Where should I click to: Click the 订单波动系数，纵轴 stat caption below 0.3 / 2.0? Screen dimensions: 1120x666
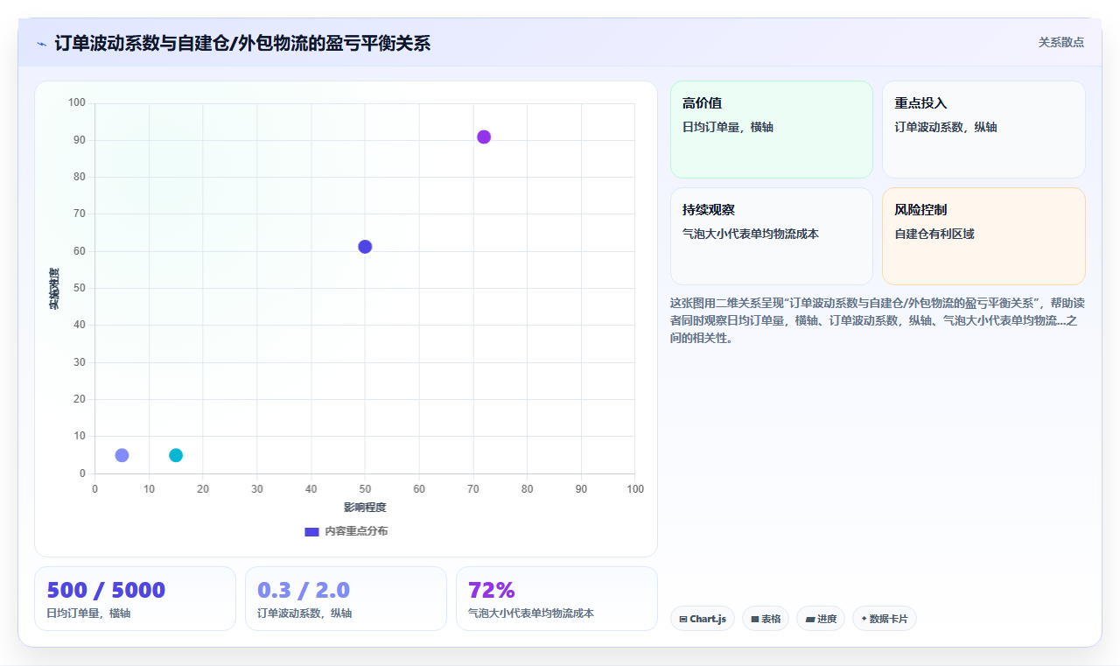point(304,613)
